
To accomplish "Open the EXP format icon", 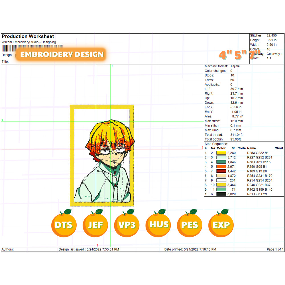I will click(x=221, y=225).
